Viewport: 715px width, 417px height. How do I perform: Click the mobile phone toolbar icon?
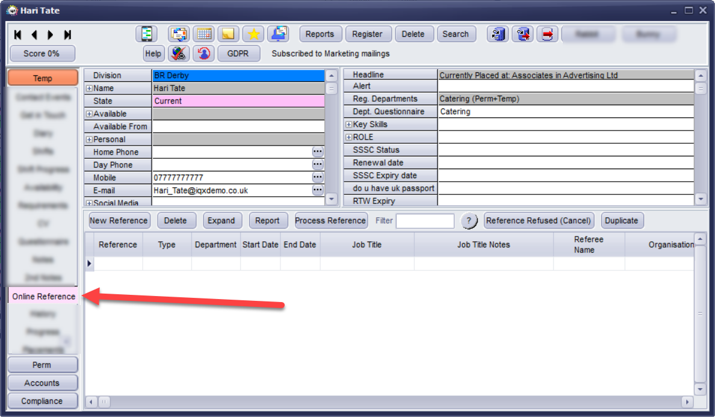click(x=146, y=34)
